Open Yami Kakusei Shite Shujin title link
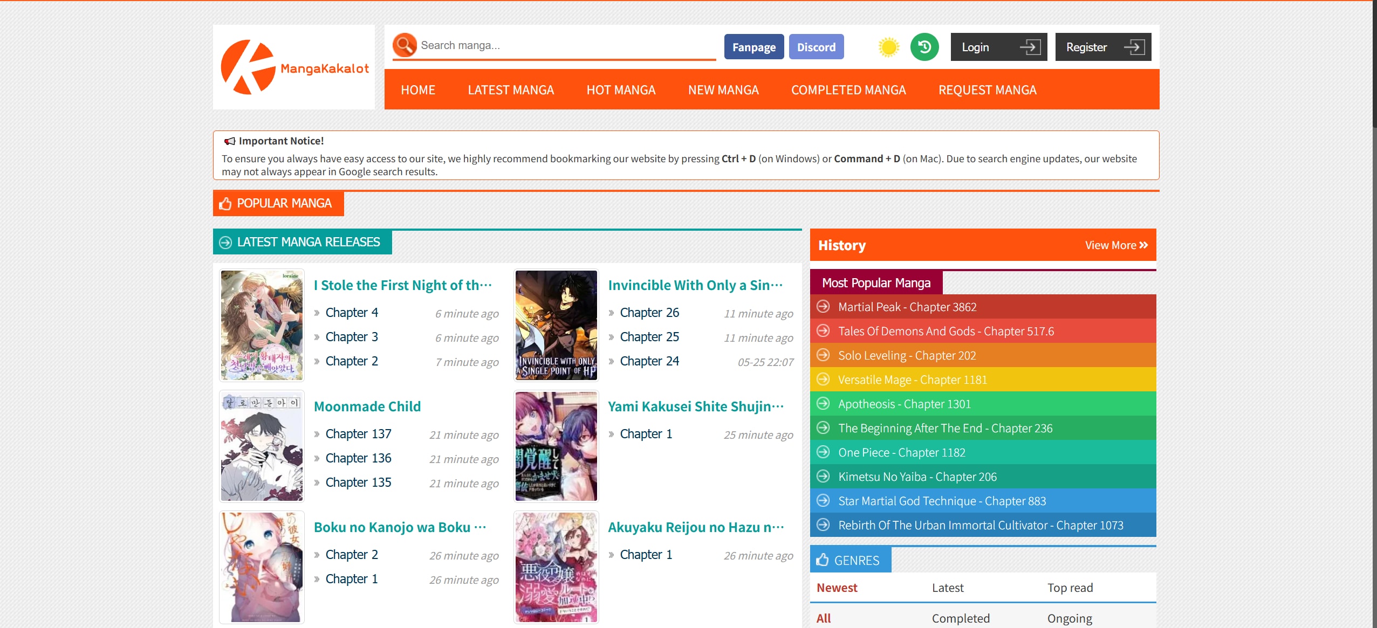 (696, 406)
